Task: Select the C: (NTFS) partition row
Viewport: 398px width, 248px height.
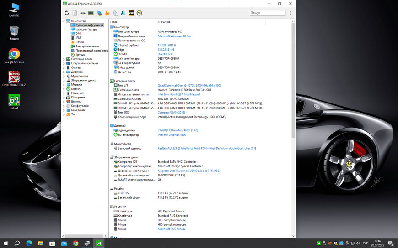Action: [x=188, y=193]
